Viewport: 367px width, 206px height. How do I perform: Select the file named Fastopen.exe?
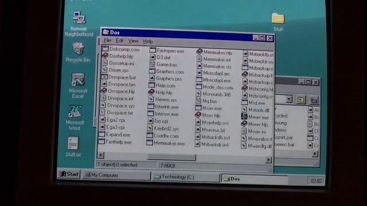(170, 50)
